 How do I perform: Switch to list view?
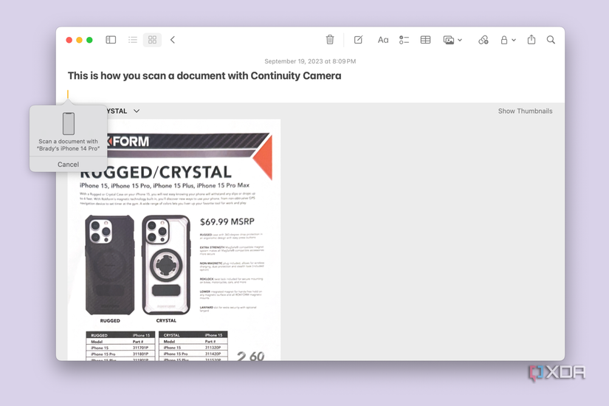133,40
